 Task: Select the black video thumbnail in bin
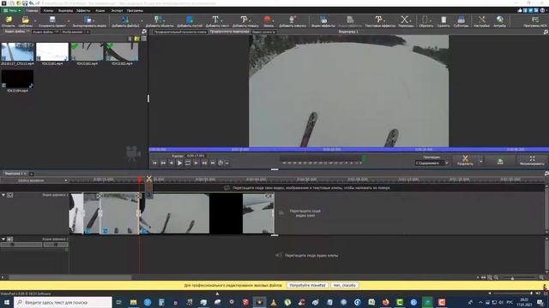(x=17, y=79)
